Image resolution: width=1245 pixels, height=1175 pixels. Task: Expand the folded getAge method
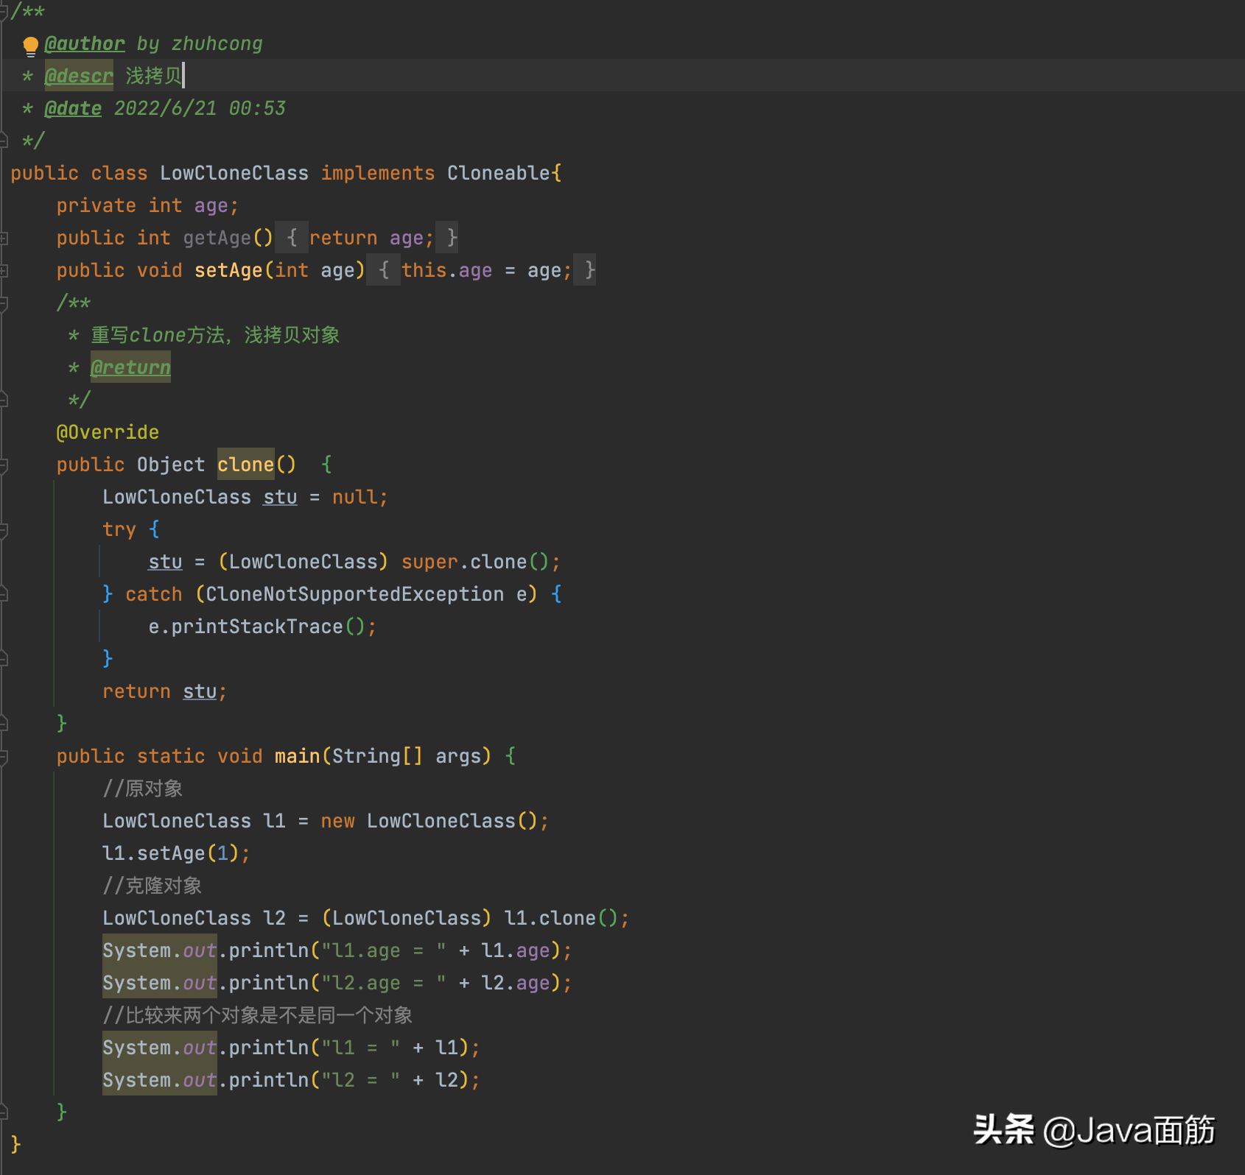coord(4,238)
